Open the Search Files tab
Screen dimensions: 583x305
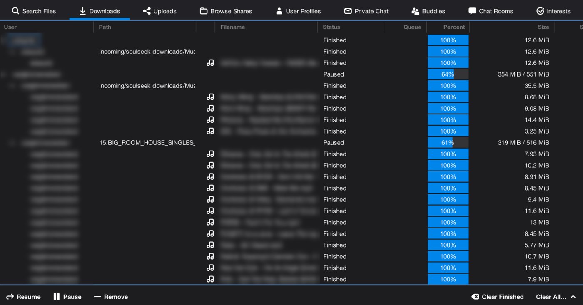(34, 11)
